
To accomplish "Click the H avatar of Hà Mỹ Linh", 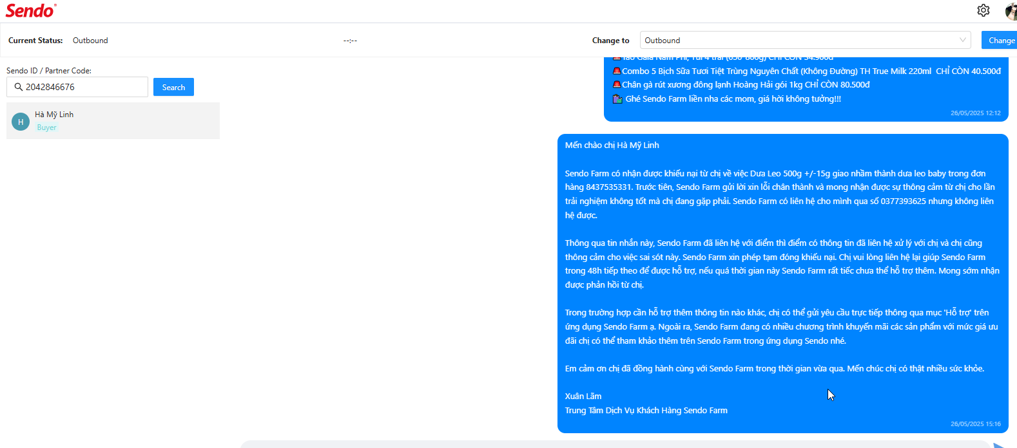I will click(x=21, y=122).
